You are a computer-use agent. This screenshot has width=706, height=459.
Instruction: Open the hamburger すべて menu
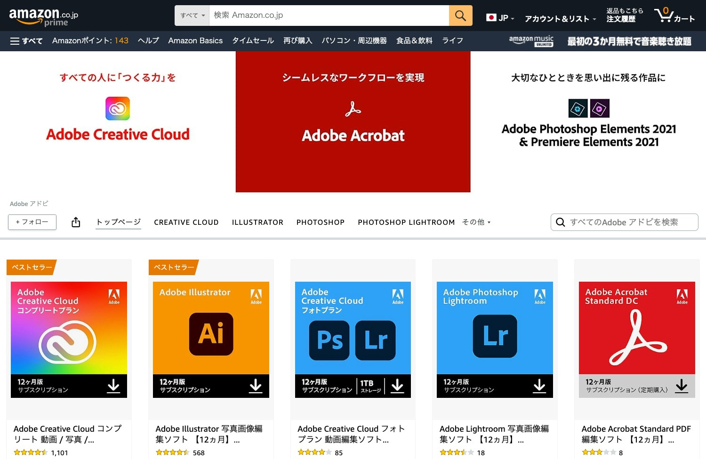(26, 41)
